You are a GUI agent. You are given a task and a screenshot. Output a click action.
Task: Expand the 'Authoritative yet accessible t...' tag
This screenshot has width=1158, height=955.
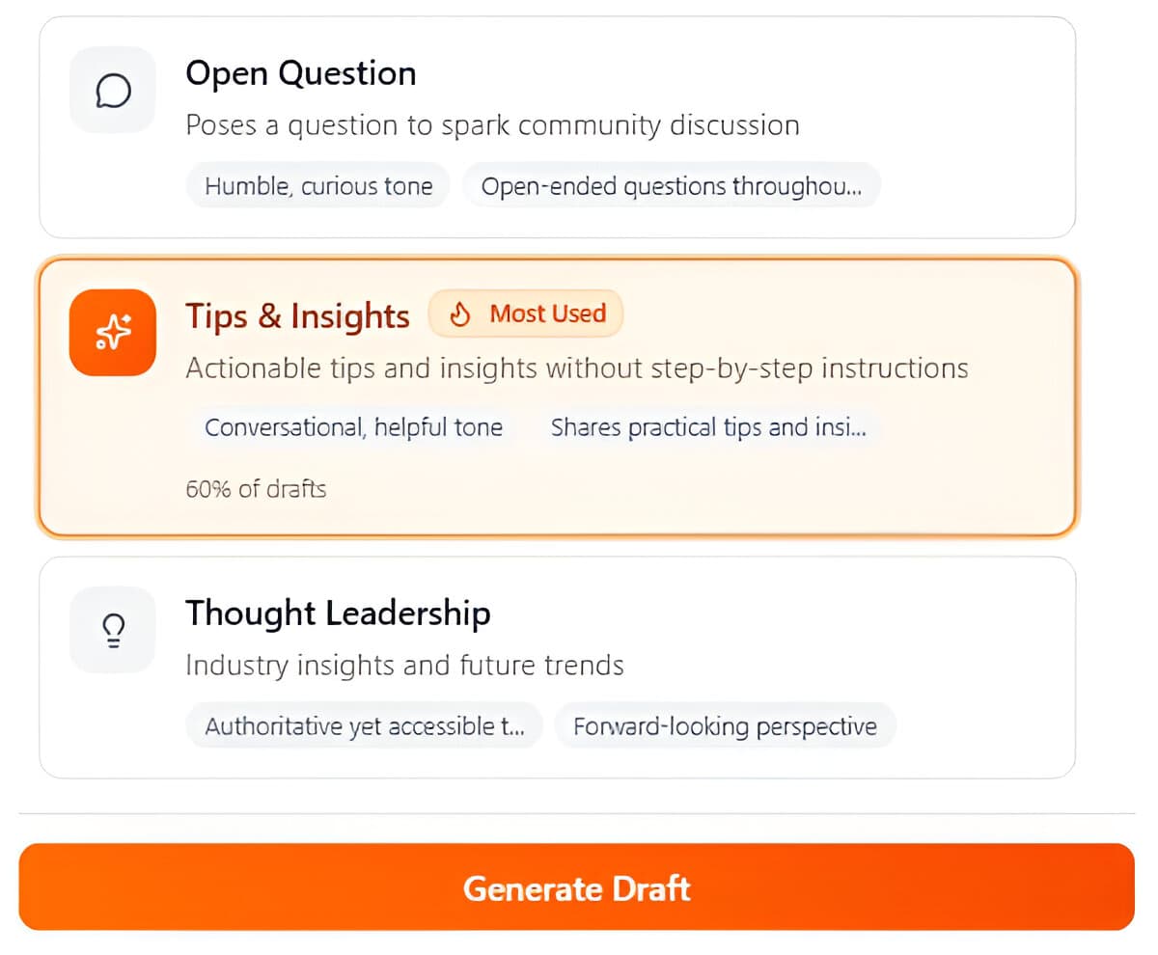click(364, 725)
